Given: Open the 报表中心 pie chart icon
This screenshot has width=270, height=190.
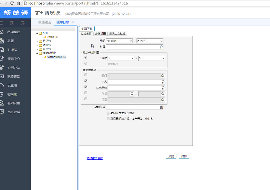Looking at the screenshot, I should [2, 58].
